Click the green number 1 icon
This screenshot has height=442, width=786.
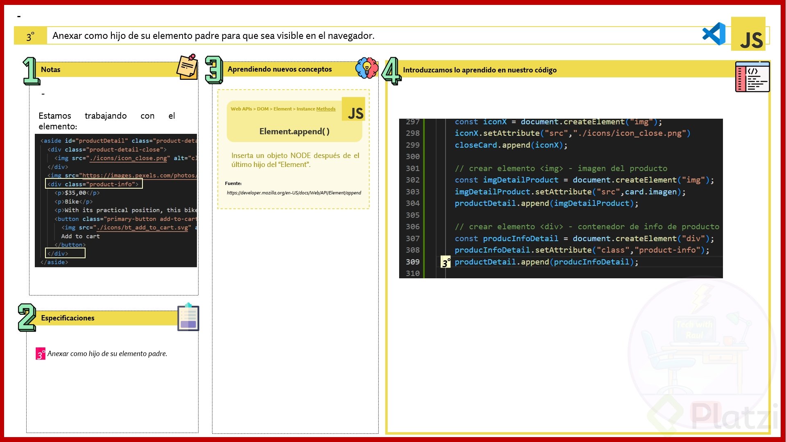[31, 71]
